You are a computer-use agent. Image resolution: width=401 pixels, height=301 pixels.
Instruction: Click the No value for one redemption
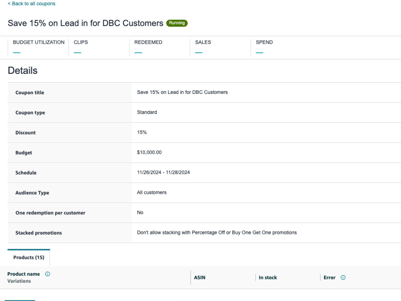pyautogui.click(x=140, y=212)
